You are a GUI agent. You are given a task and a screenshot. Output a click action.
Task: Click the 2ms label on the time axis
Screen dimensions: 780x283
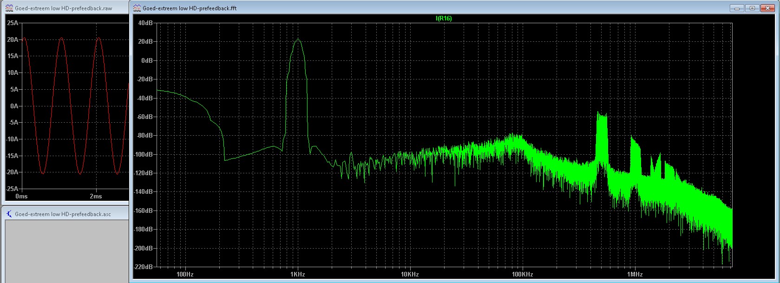tap(96, 196)
